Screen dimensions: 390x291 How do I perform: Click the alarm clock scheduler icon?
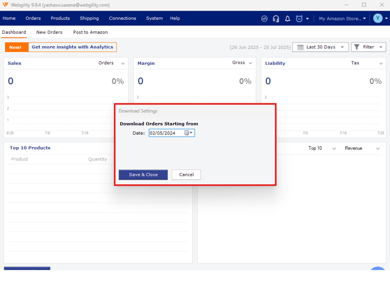pyautogui.click(x=299, y=19)
